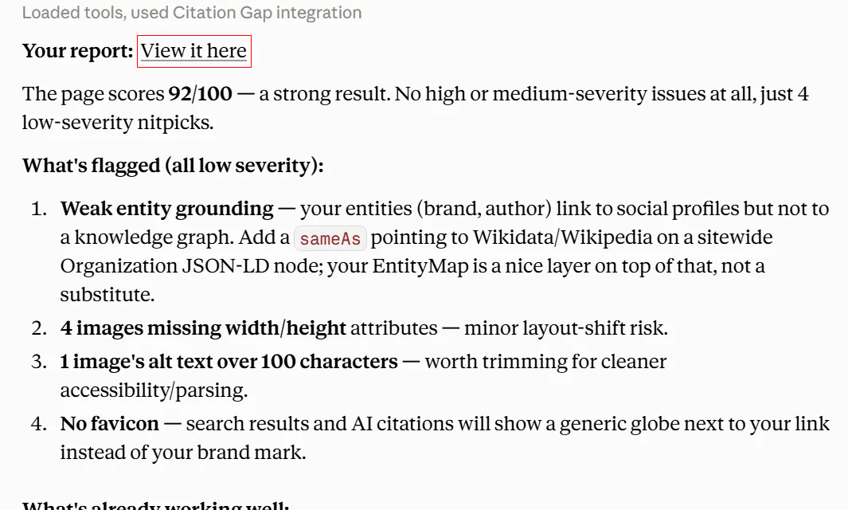Click list number 1 marker

tap(40, 209)
